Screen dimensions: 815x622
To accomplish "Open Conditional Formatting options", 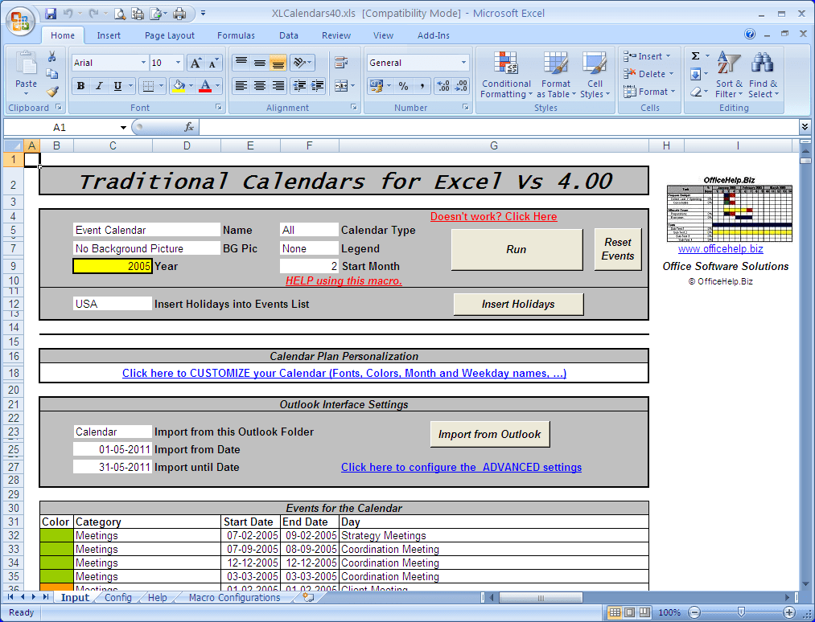I will coord(506,76).
